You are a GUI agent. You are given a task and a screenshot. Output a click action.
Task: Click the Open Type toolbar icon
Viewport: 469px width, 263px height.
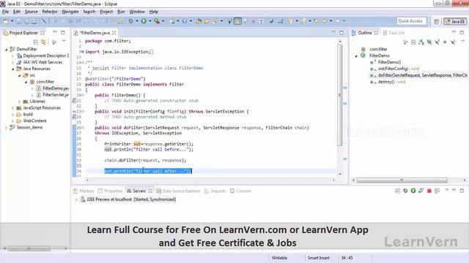click(x=199, y=21)
